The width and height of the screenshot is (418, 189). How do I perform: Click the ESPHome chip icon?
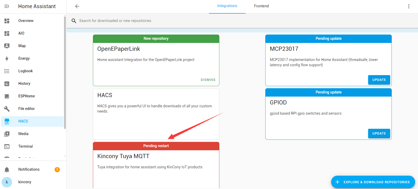(7, 96)
